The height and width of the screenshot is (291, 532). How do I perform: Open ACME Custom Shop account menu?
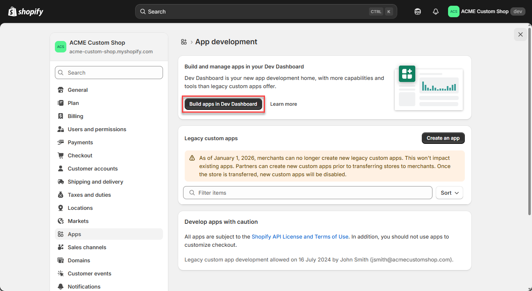tap(487, 11)
